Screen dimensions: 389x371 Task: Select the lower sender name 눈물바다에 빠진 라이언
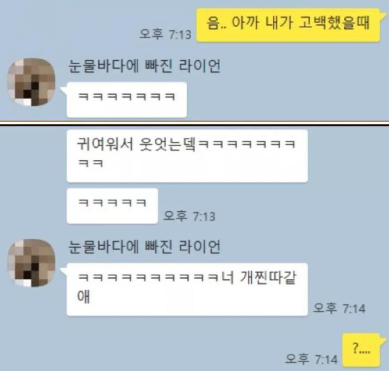(144, 247)
